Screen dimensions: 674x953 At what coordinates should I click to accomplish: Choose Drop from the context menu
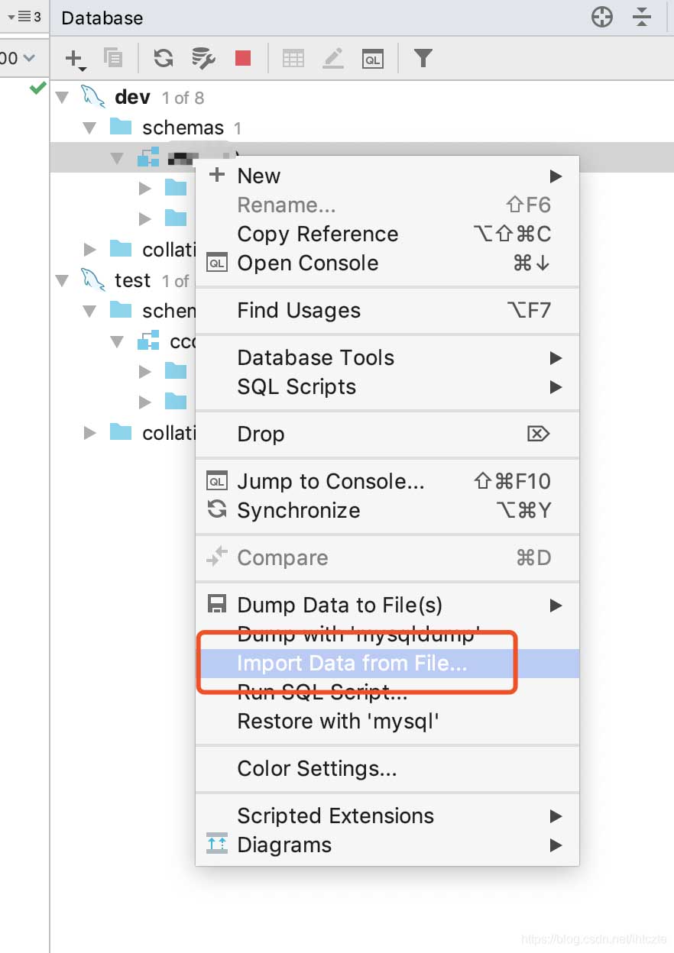pyautogui.click(x=261, y=434)
